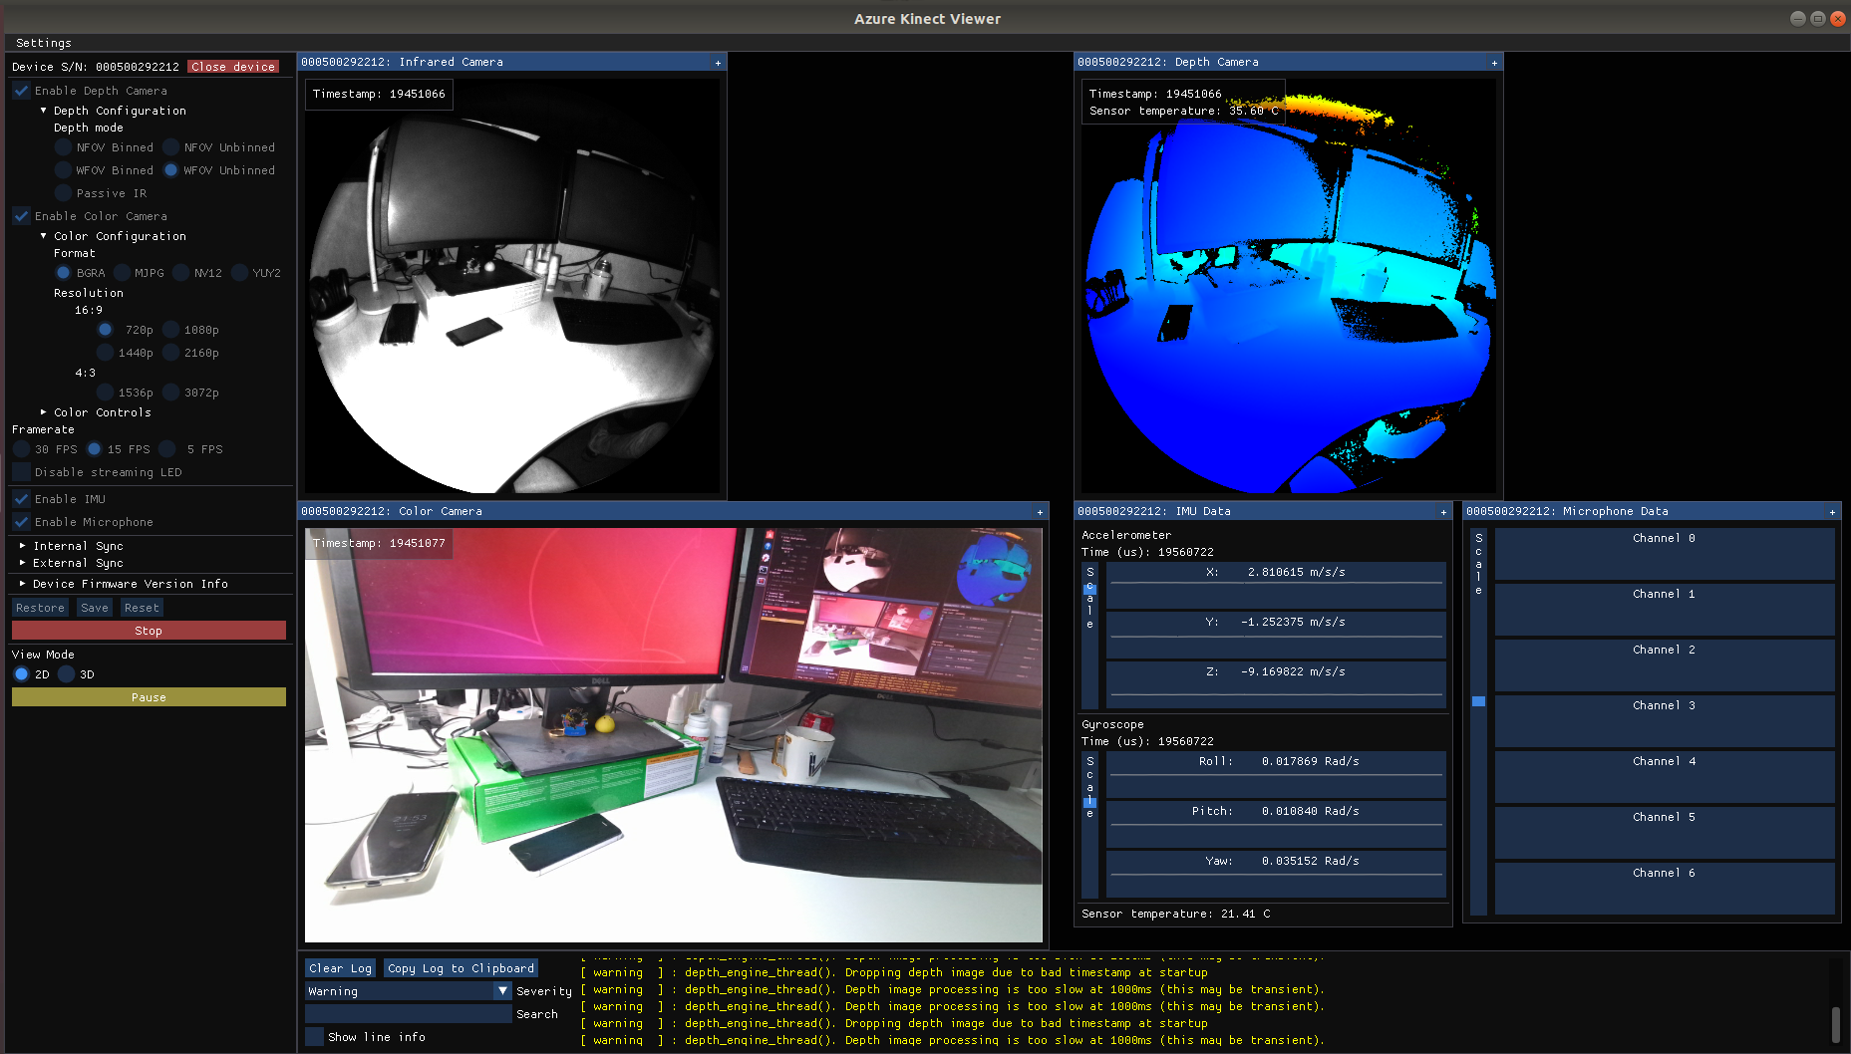This screenshot has width=1851, height=1054.
Task: Maximize the Infrared Camera panel via its plus icon
Action: [x=717, y=62]
